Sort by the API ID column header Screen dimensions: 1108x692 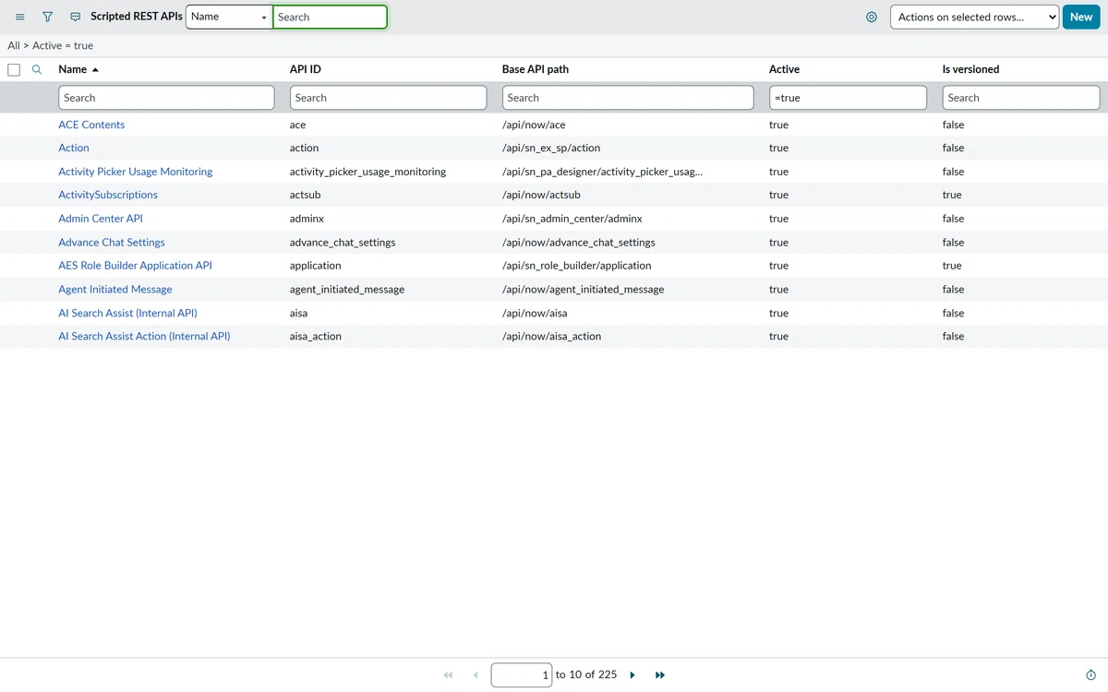[x=306, y=69]
